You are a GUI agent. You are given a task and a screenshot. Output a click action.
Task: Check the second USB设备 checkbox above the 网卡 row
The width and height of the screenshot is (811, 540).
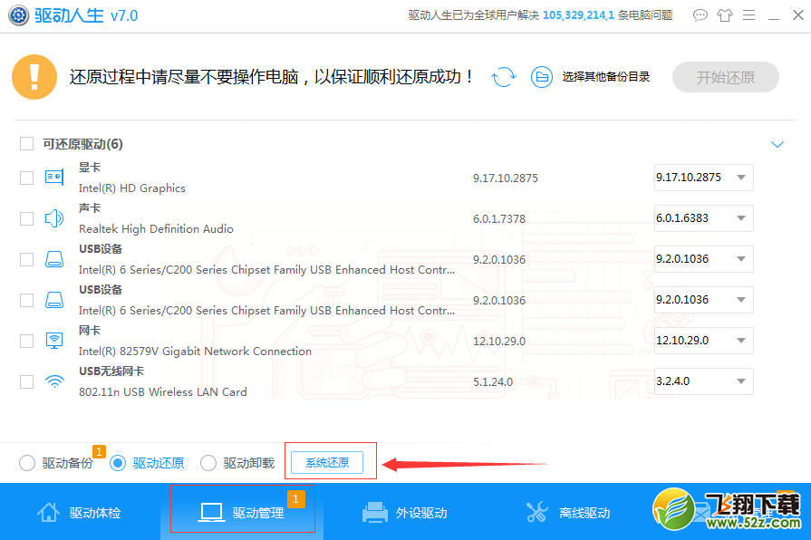[x=26, y=300]
